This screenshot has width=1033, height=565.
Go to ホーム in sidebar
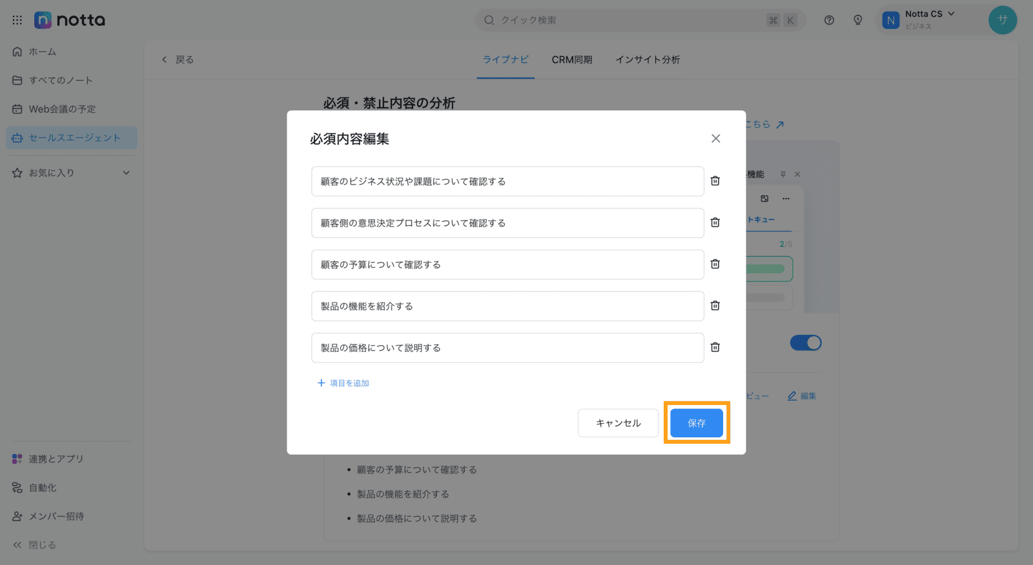coord(72,52)
